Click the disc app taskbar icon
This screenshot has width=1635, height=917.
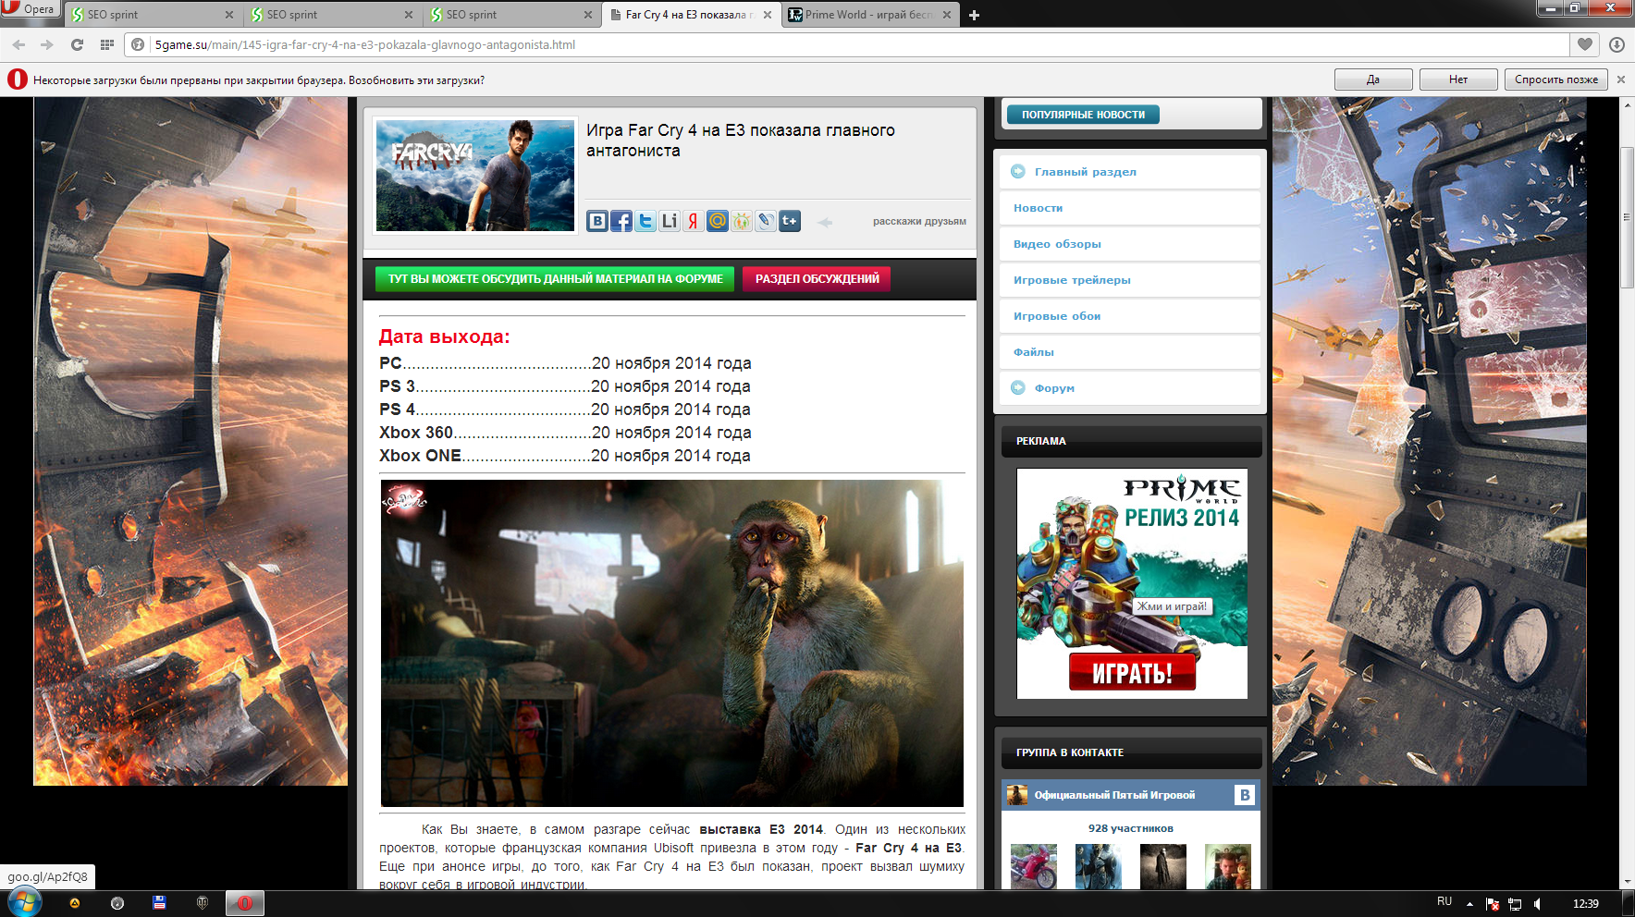pyautogui.click(x=117, y=903)
